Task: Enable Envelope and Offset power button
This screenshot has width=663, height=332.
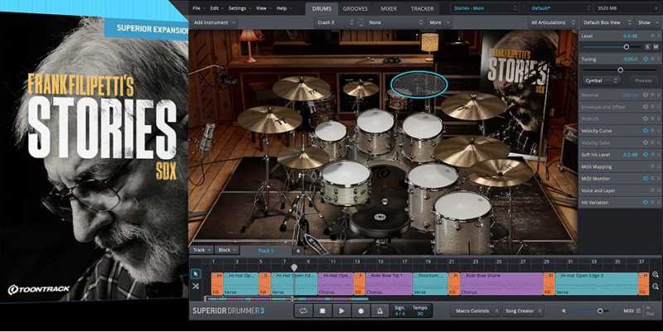Action: [x=646, y=107]
